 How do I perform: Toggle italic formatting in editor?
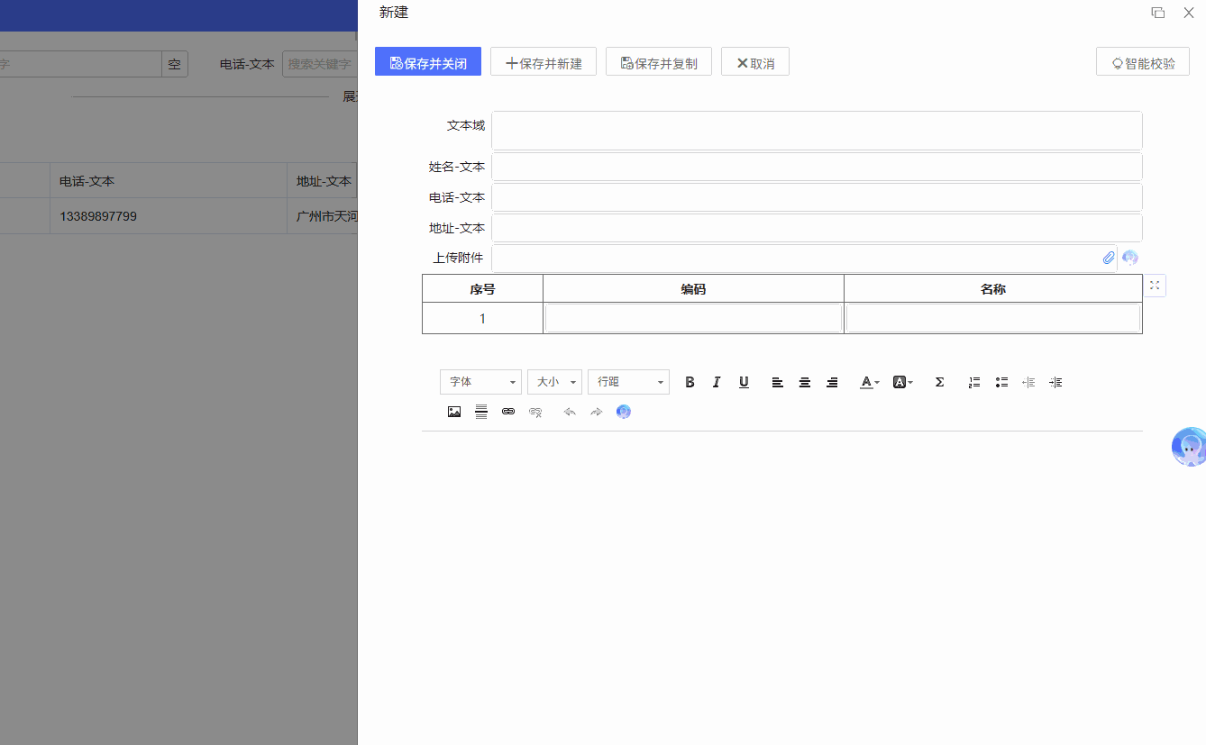(717, 382)
